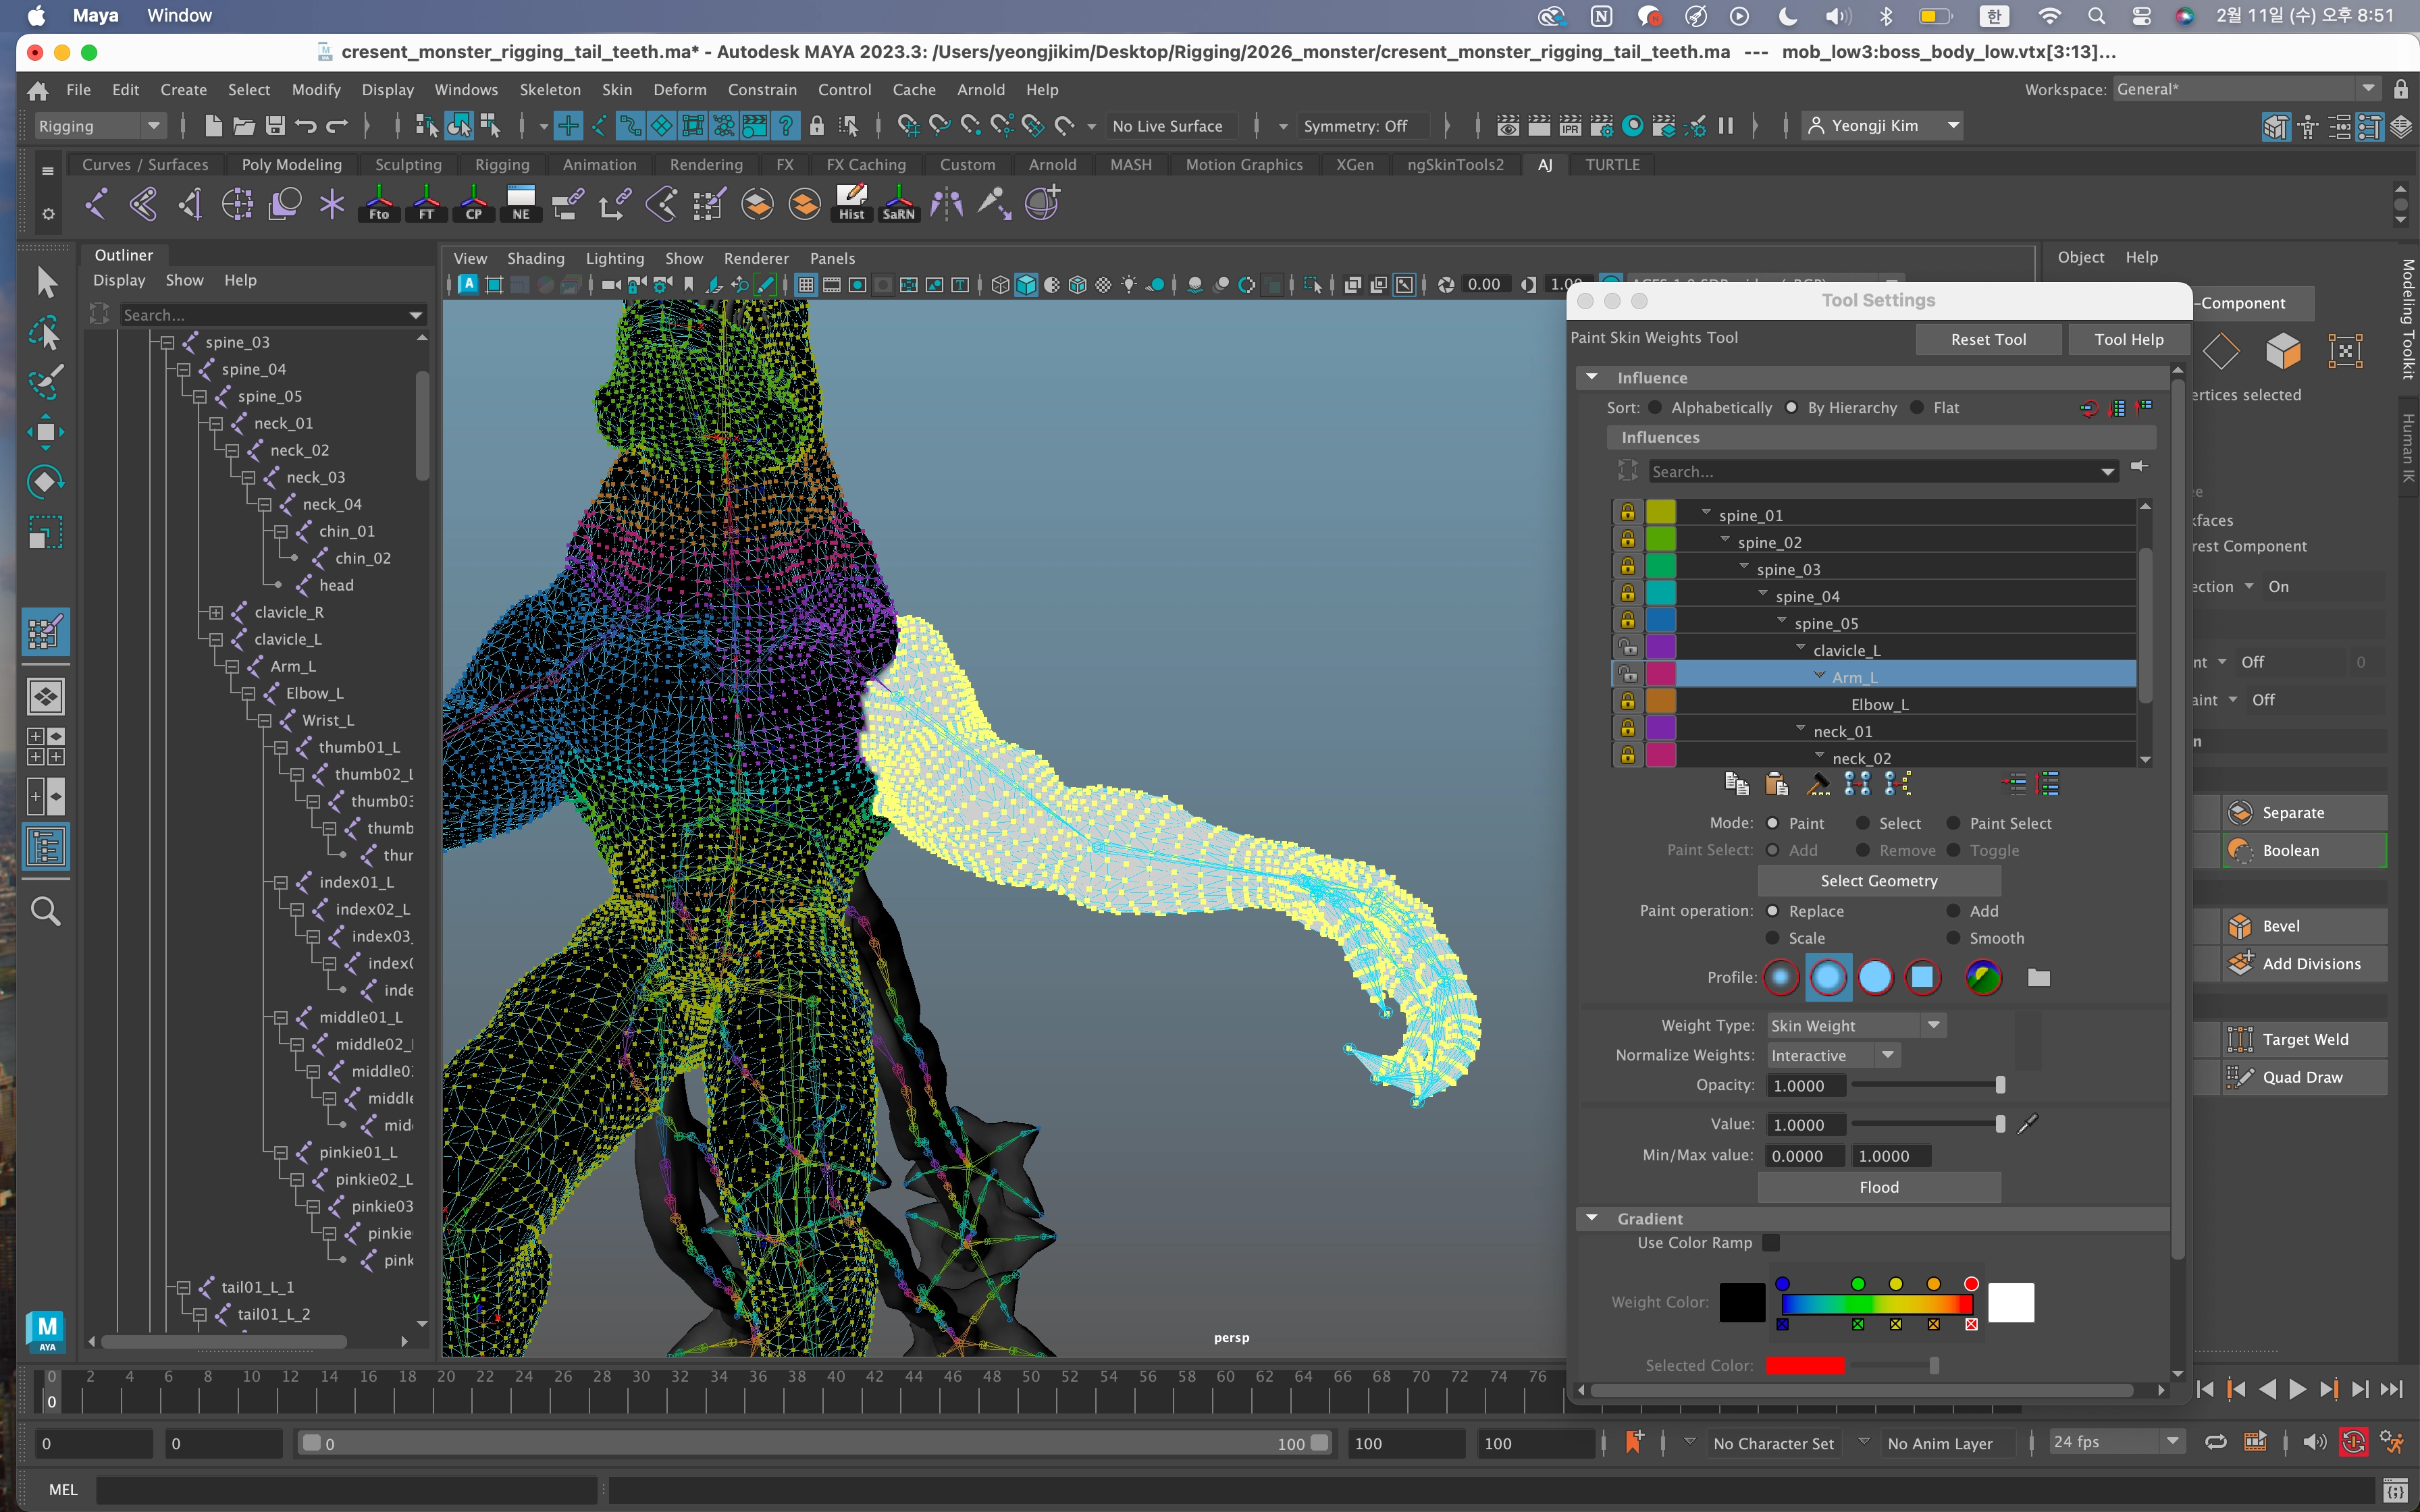The image size is (2420, 1512).
Task: Switch to the ngSkinTools2 shelf tab
Action: click(x=1455, y=165)
